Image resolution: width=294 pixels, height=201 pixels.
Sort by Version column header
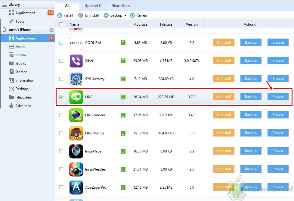point(192,24)
